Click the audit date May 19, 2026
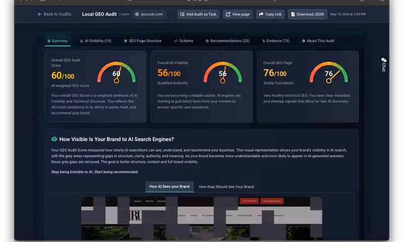This screenshot has width=404, height=242. [x=348, y=14]
